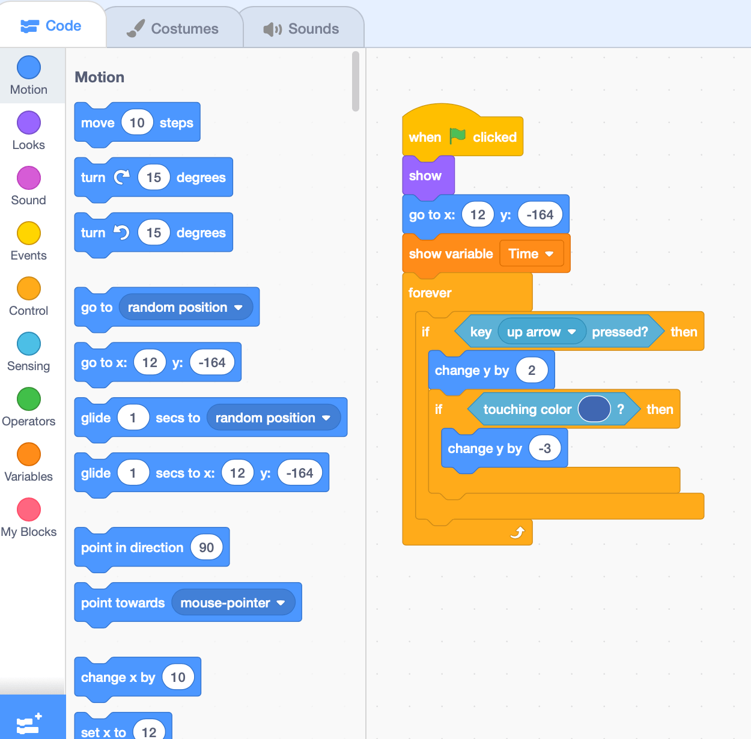Click the Motion palette heading text

100,77
